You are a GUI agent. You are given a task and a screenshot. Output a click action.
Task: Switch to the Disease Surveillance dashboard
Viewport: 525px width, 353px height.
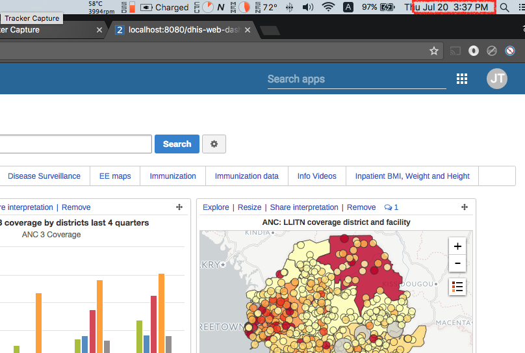[44, 176]
